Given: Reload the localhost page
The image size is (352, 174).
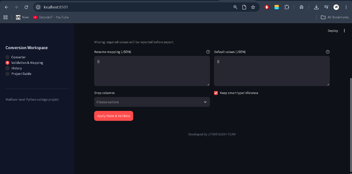Looking at the screenshot, I should pyautogui.click(x=26, y=7).
